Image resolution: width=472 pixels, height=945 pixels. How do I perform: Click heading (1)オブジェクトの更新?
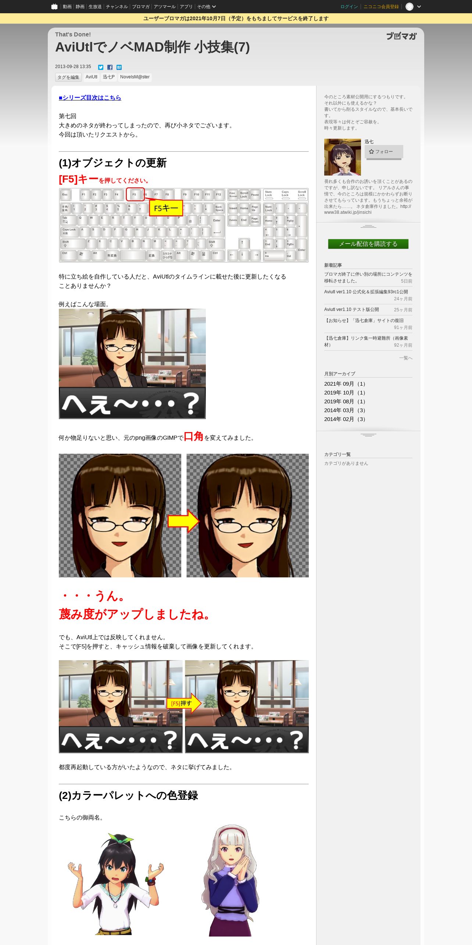(x=112, y=163)
